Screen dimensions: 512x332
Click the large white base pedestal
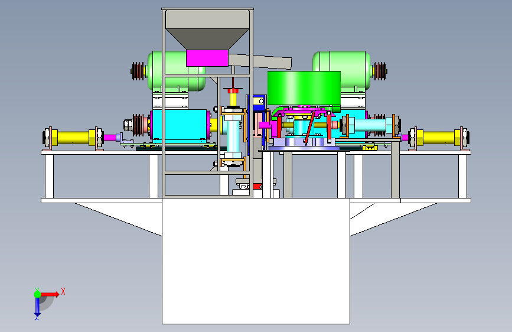click(256, 261)
